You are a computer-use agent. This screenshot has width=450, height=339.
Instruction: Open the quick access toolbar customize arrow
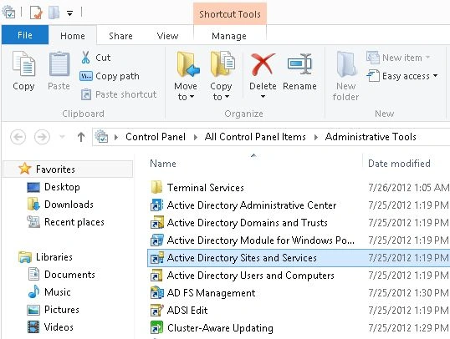(x=69, y=13)
